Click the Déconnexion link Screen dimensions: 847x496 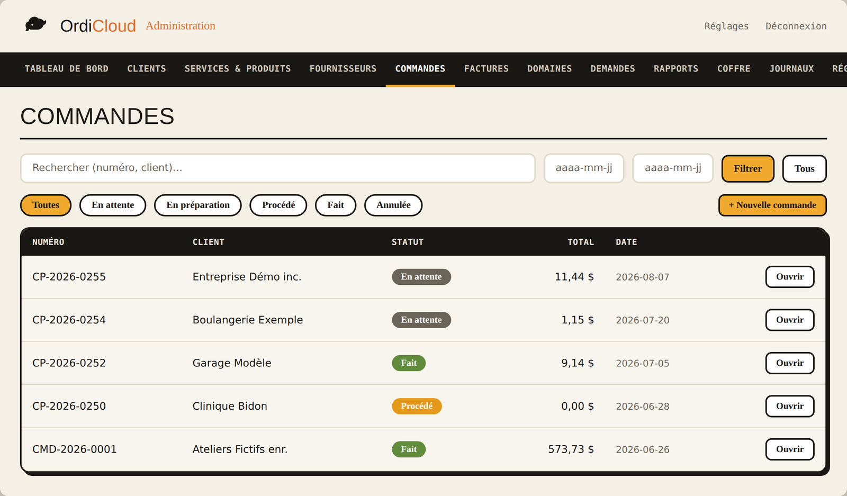(796, 26)
